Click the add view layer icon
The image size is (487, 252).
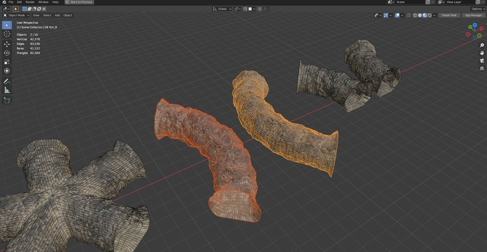coord(478,2)
